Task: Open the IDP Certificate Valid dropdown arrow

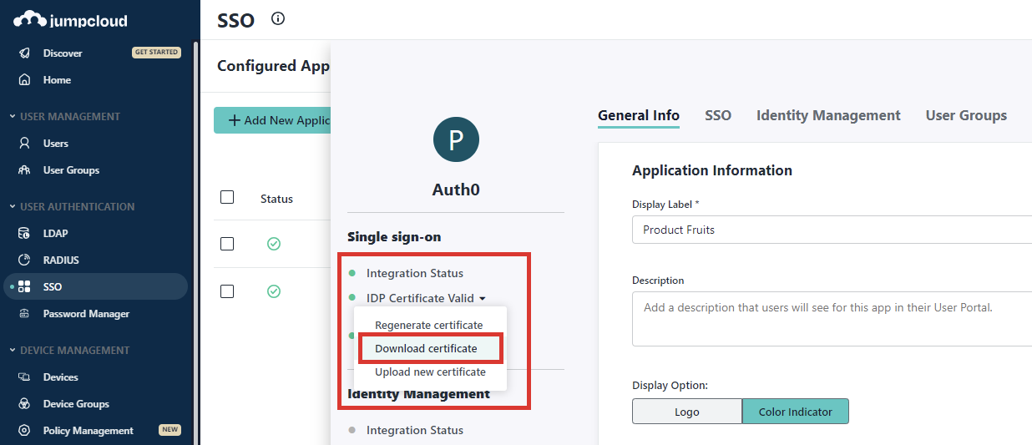Action: pyautogui.click(x=482, y=299)
